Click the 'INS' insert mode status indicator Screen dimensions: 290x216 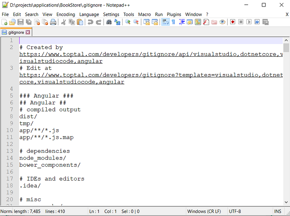(x=278, y=211)
